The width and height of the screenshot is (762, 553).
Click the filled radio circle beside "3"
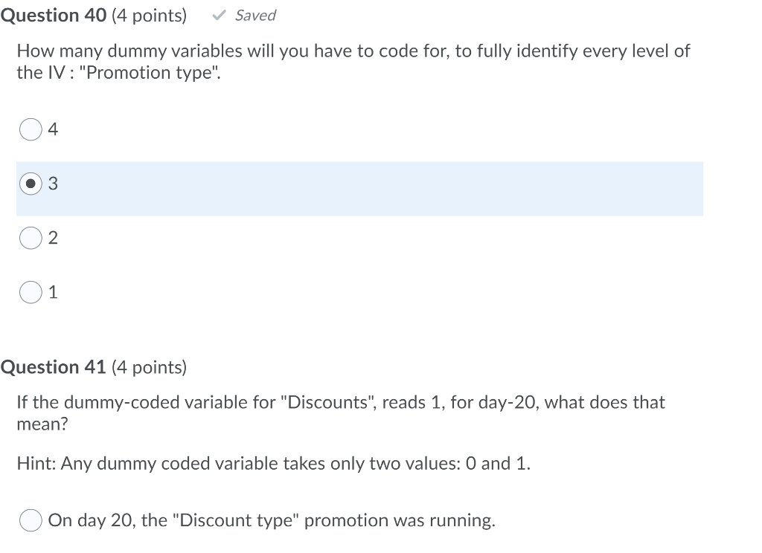coord(30,184)
